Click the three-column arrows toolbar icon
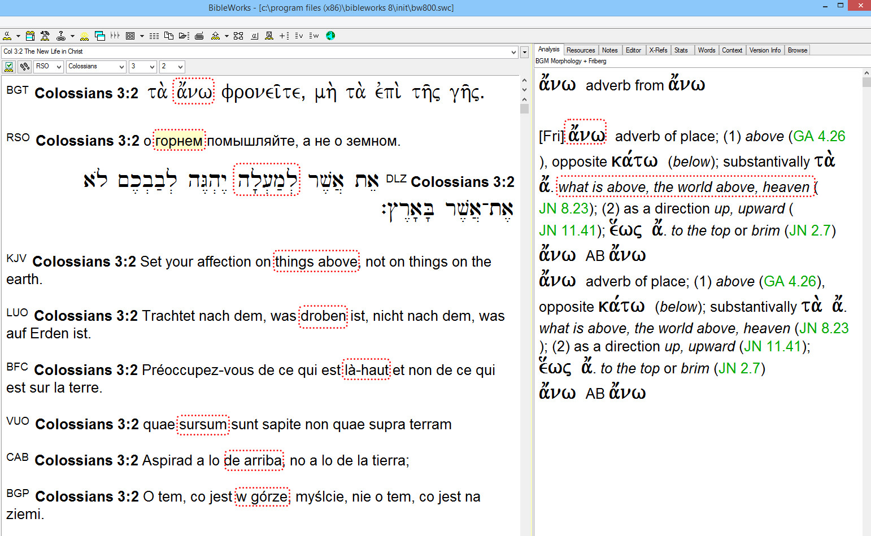Screen dimensions: 871x536 [x=115, y=36]
